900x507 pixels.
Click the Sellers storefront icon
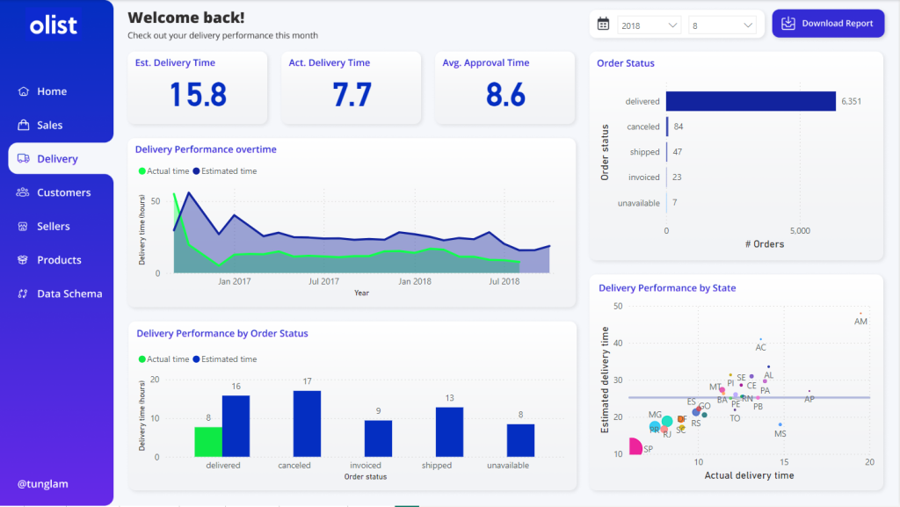23,227
